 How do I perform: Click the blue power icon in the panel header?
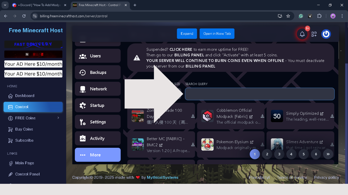pyautogui.click(x=326, y=34)
